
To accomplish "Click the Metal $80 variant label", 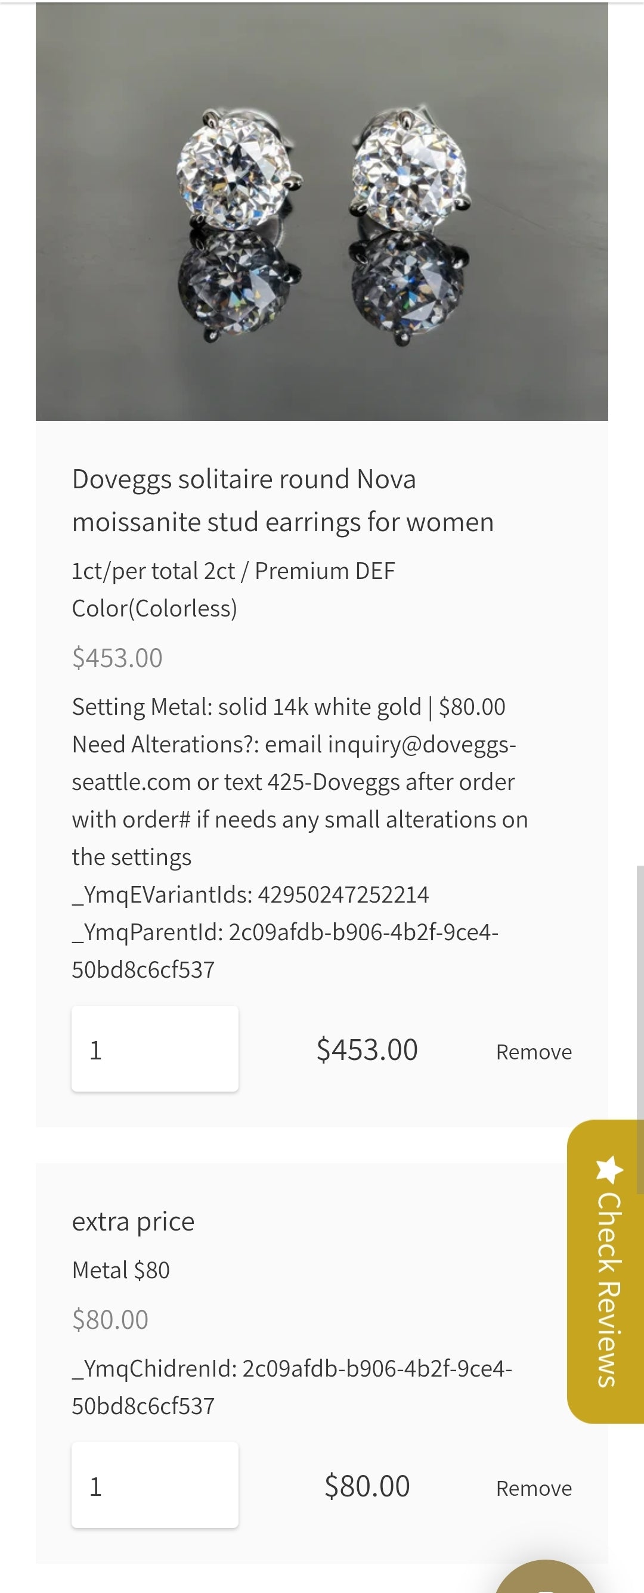I will [x=120, y=1270].
